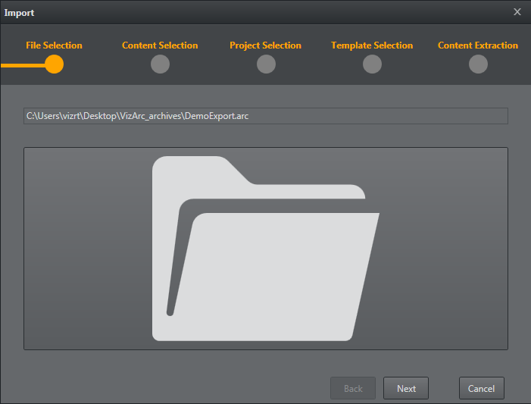Click the gray Template Selection step circle
531x404 pixels.
pos(372,64)
